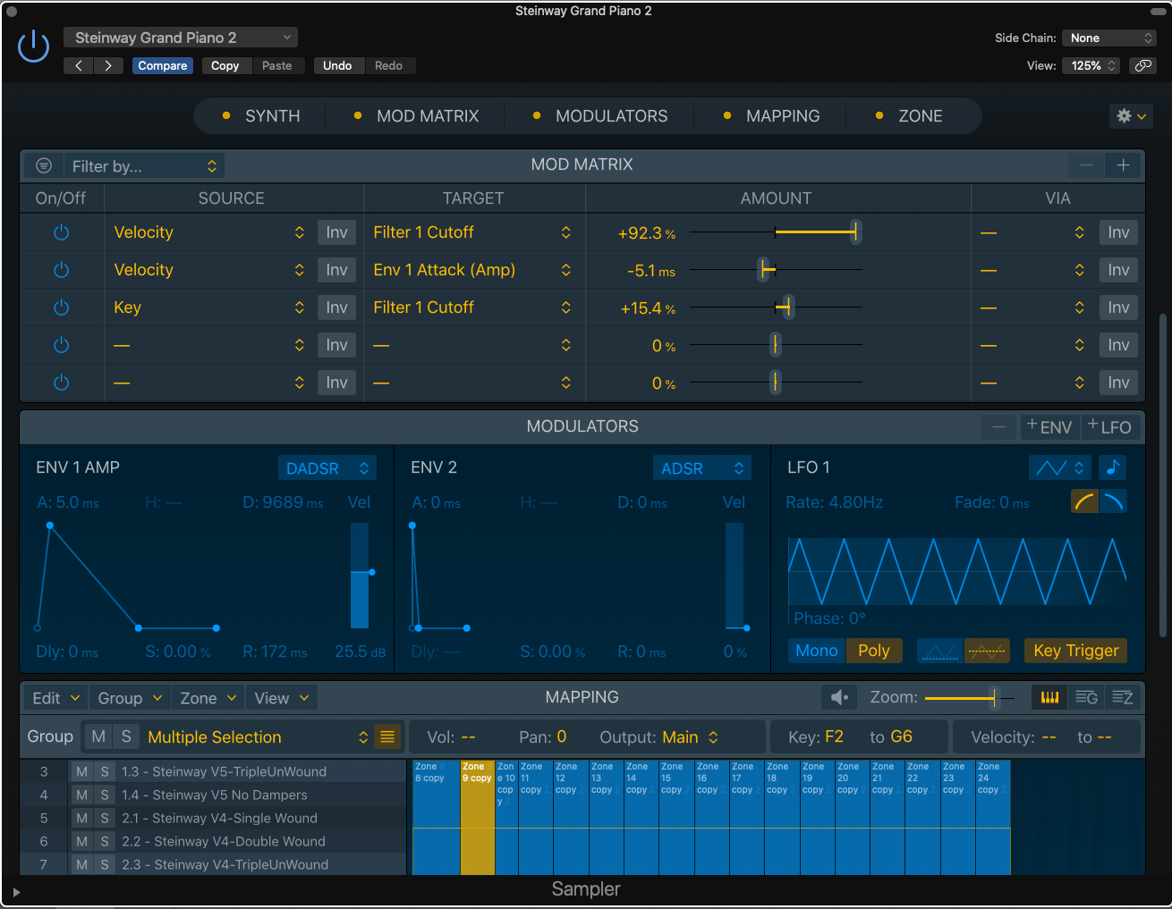This screenshot has width=1172, height=909.
Task: Open the Output Main dropdown
Action: (x=691, y=736)
